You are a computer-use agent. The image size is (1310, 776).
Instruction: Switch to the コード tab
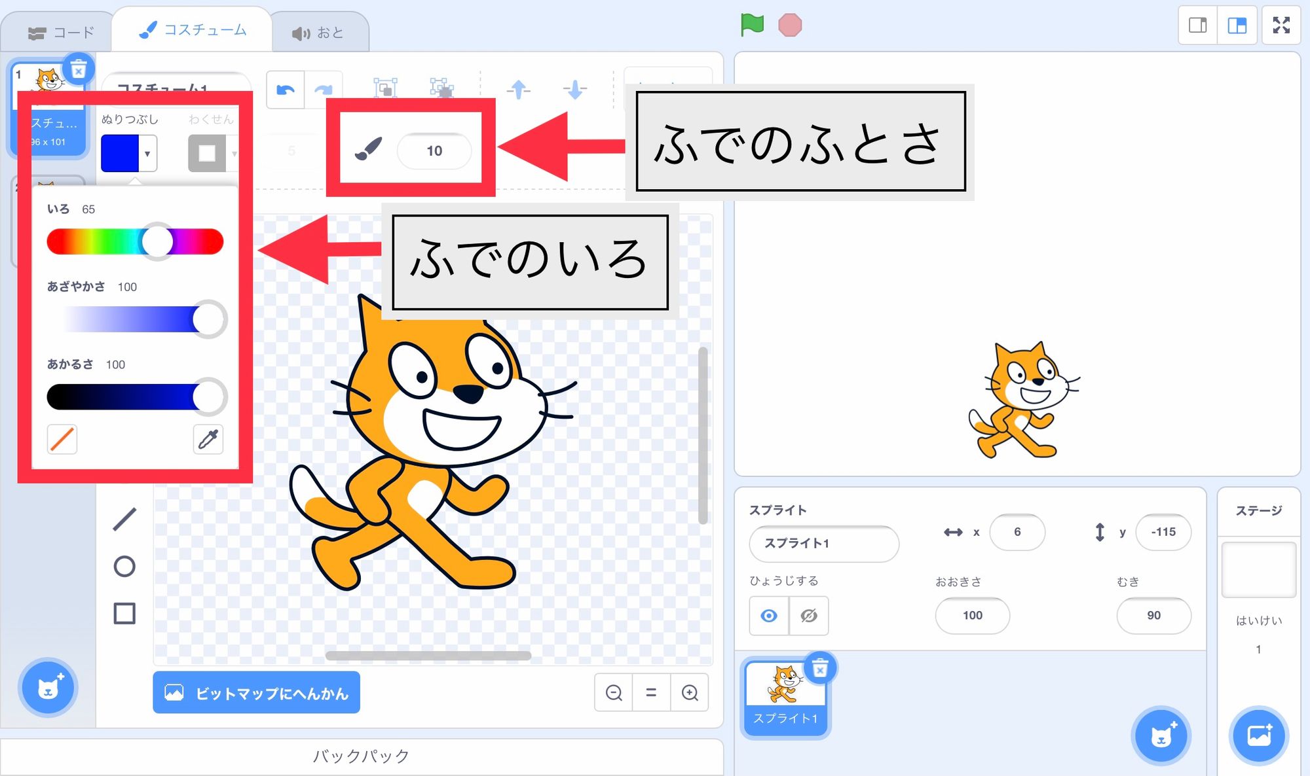click(60, 33)
